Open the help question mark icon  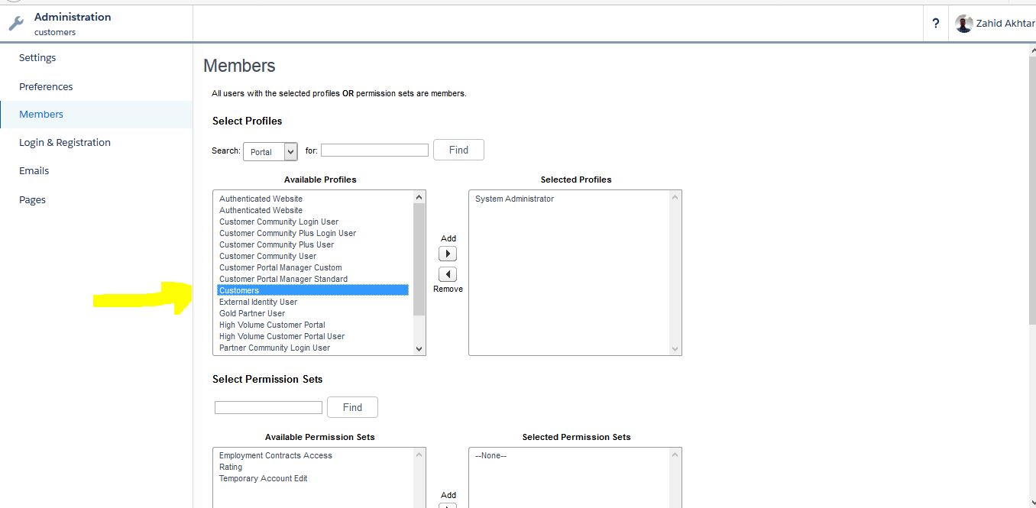coord(935,24)
